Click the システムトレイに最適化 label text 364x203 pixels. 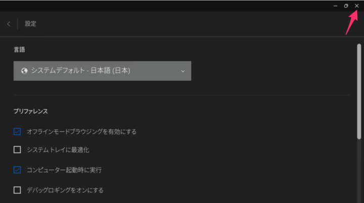click(x=58, y=150)
